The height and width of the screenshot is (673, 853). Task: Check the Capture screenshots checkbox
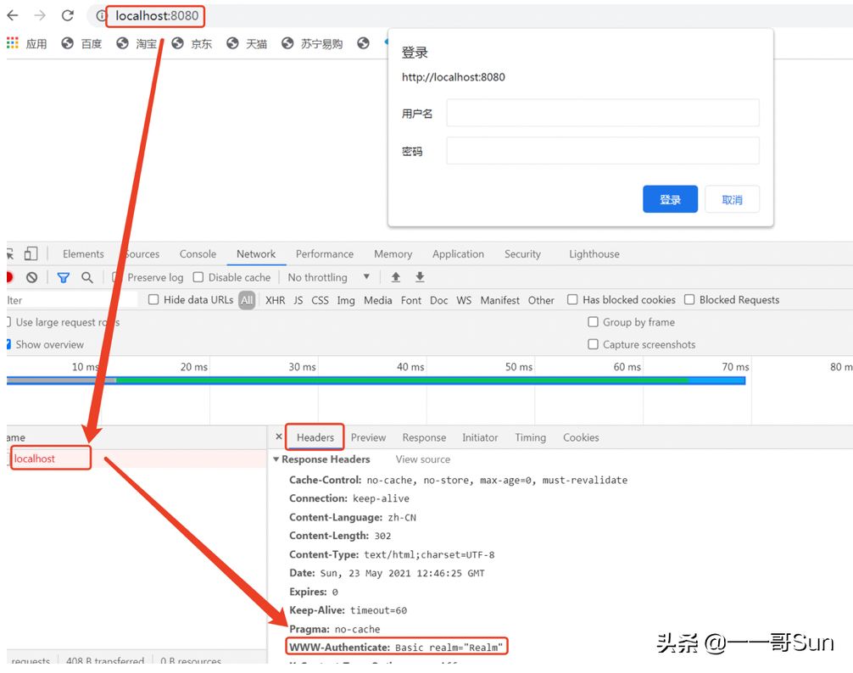(x=593, y=344)
